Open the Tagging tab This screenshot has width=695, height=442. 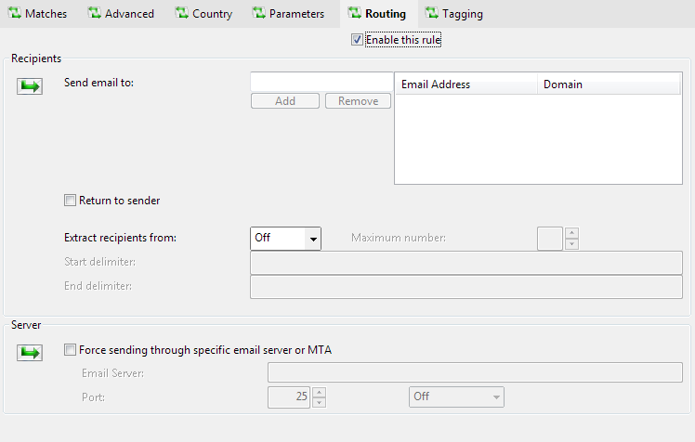coord(462,14)
